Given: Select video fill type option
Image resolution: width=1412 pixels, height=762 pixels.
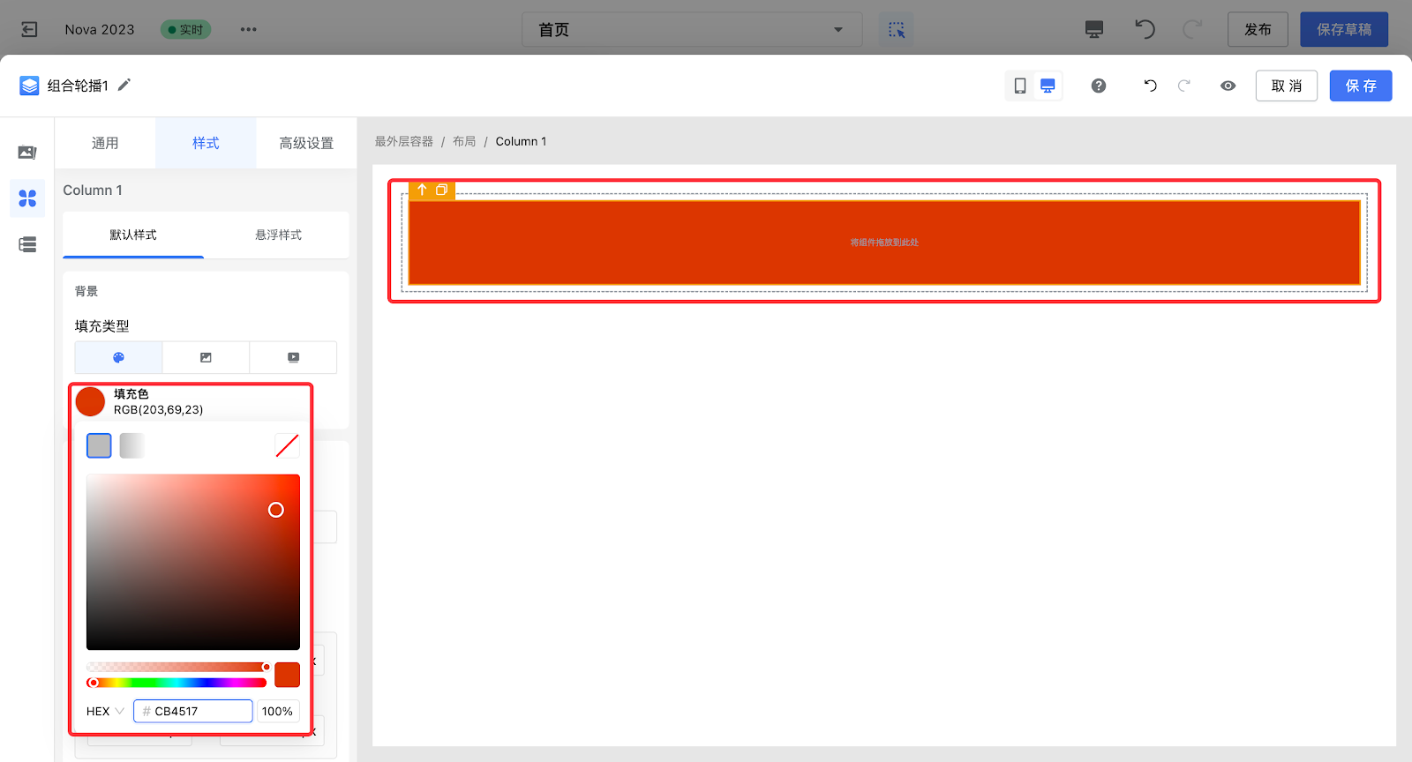Looking at the screenshot, I should (293, 357).
